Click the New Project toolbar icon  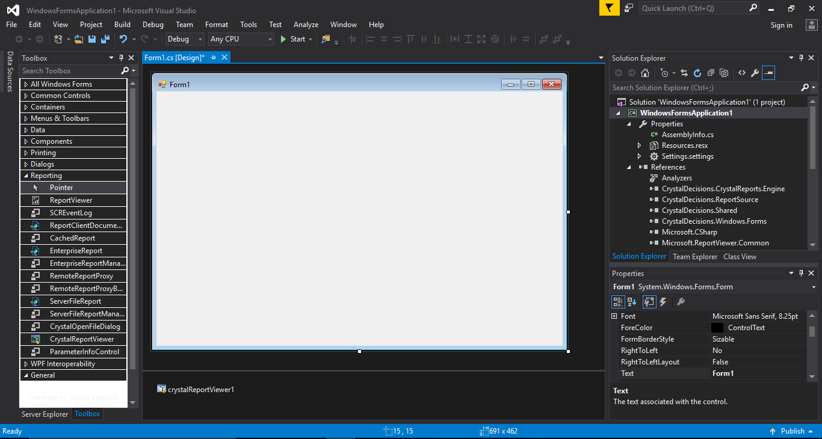(58, 39)
